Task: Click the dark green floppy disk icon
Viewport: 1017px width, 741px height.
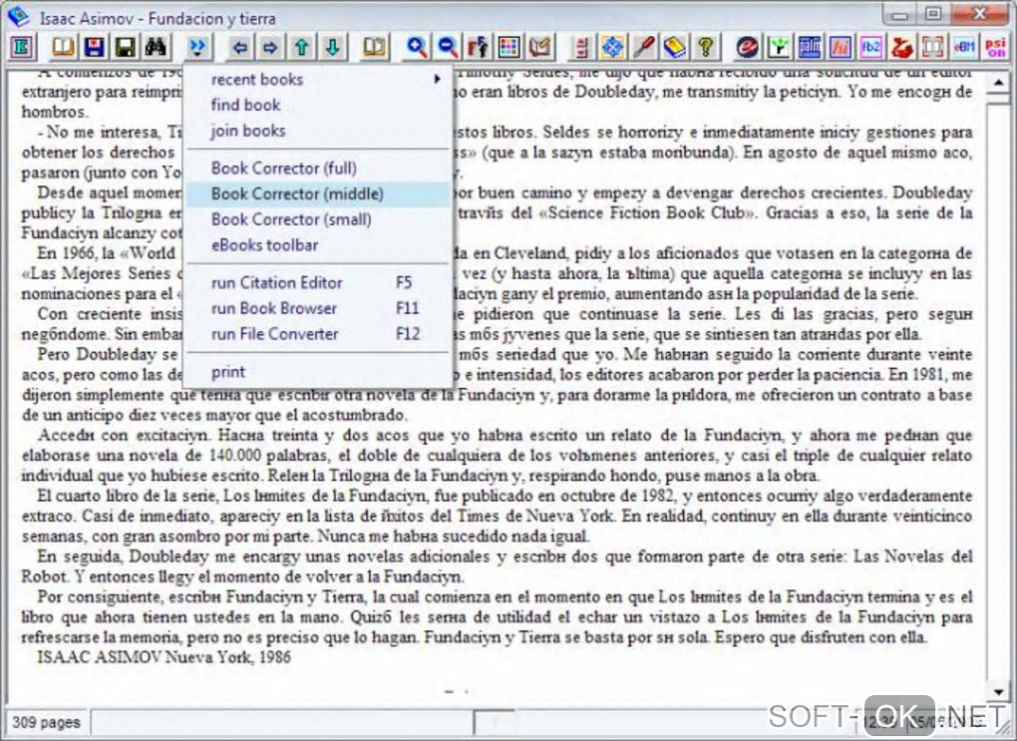Action: (x=126, y=47)
